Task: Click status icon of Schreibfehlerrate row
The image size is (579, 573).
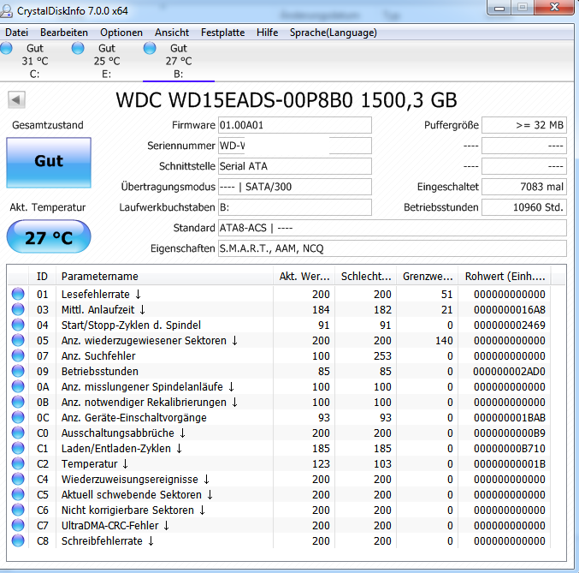Action: (18, 540)
